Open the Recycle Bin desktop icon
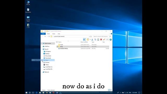Image resolution: width=167 pixels, height=94 pixels. (28, 10)
